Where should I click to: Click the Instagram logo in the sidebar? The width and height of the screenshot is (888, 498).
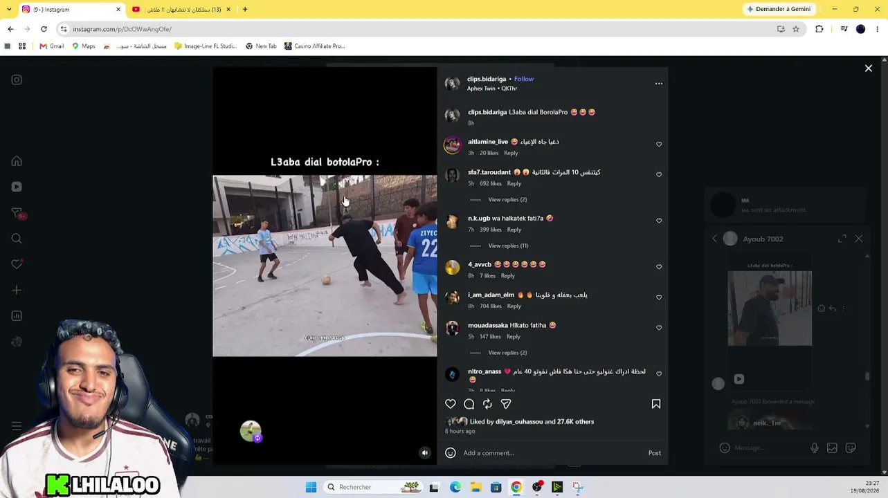pyautogui.click(x=17, y=80)
